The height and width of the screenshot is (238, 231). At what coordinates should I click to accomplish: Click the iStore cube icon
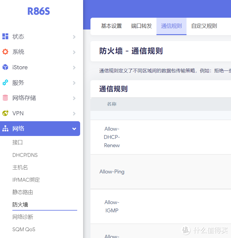point(5,67)
